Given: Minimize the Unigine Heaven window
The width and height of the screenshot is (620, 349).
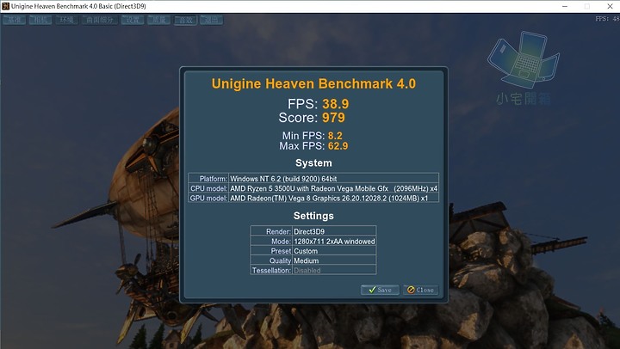Looking at the screenshot, I should click(565, 6).
